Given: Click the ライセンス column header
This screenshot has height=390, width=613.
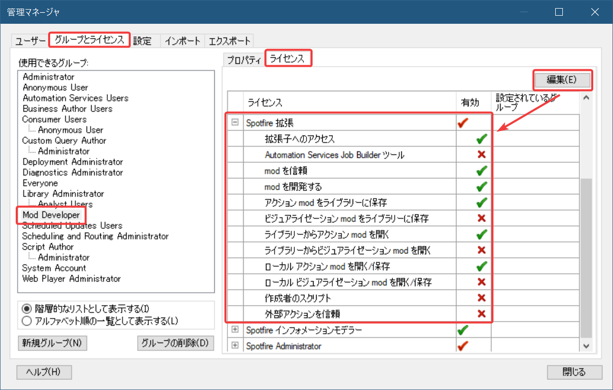Looking at the screenshot, I should [349, 103].
